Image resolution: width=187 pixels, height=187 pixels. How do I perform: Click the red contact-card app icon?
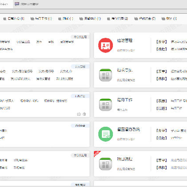105,45
